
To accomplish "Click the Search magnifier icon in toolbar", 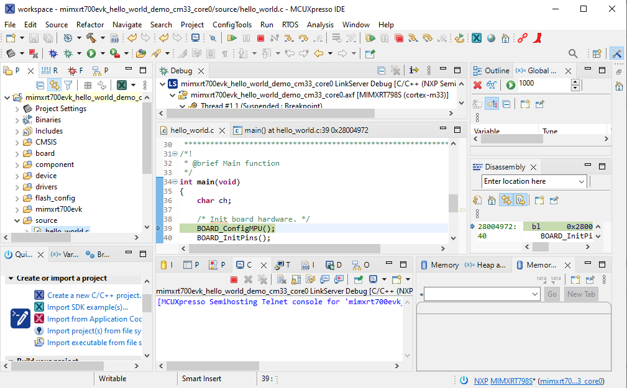I will pos(573,54).
